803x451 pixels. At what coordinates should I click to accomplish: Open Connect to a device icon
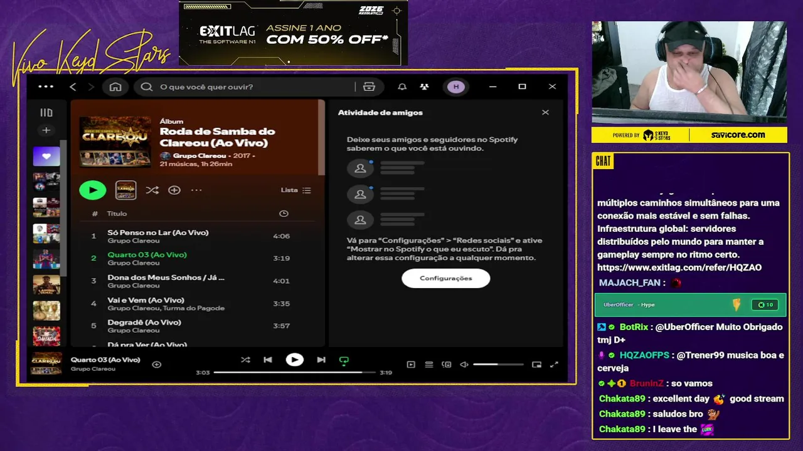pyautogui.click(x=447, y=365)
